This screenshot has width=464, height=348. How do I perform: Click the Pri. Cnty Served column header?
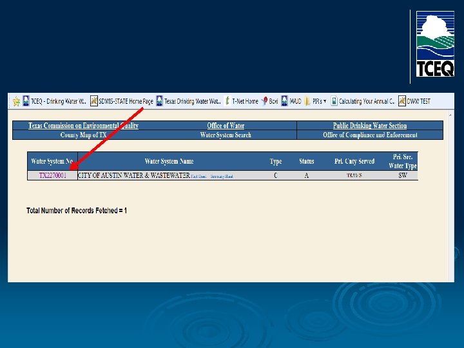point(354,161)
